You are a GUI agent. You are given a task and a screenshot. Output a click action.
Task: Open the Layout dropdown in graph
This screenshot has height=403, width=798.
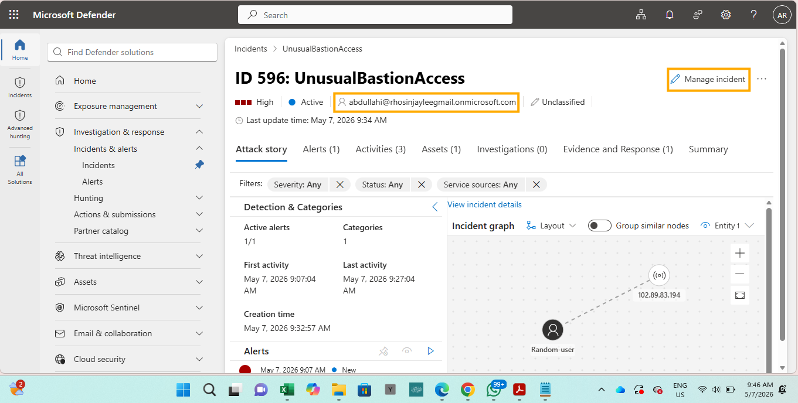(551, 226)
